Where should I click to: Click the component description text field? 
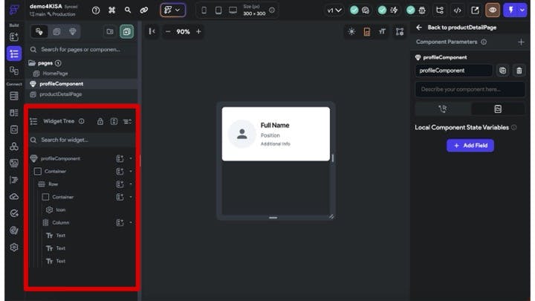pyautogui.click(x=470, y=89)
